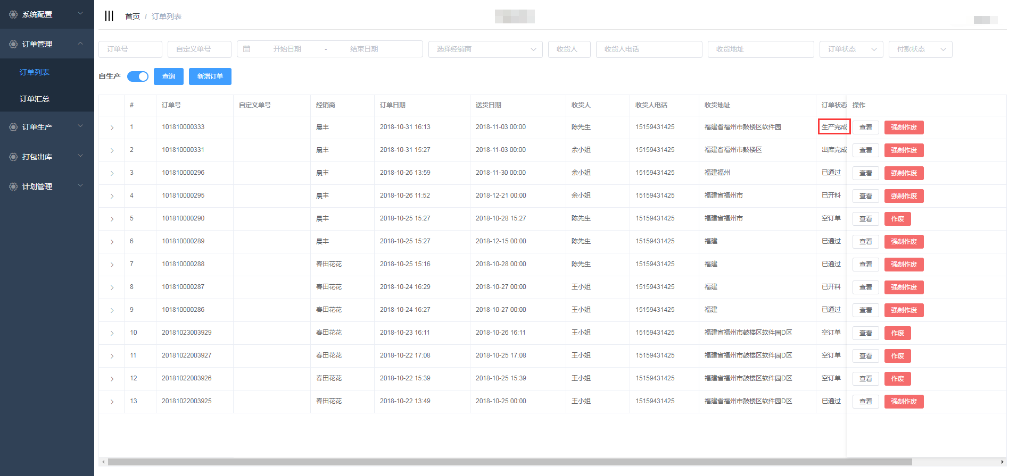
Task: Click the 订单号 input field
Action: pos(130,49)
